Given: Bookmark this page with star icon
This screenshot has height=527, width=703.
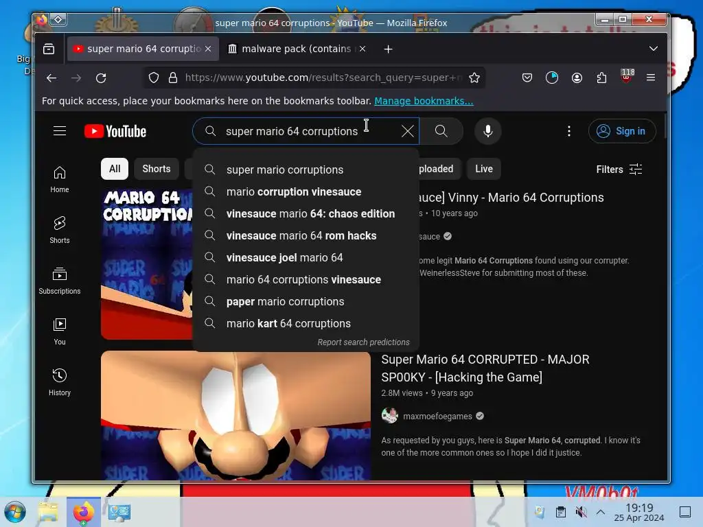Looking at the screenshot, I should point(474,78).
